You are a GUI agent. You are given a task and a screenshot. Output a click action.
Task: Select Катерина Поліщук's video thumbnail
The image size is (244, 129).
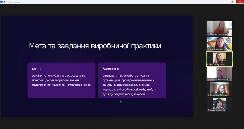tap(219, 88)
